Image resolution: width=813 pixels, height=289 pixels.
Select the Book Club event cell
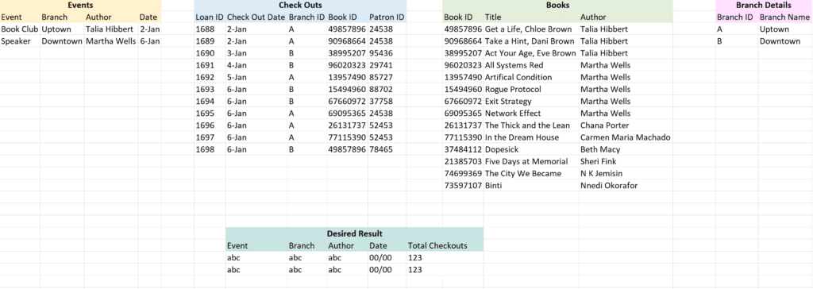click(x=20, y=29)
